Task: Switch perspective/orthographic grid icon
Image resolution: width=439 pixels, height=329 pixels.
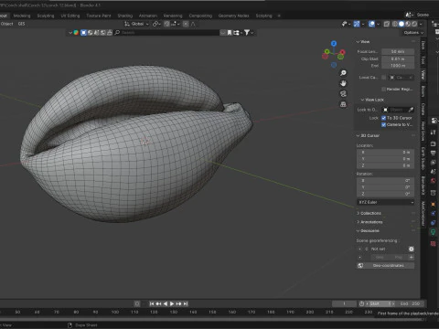Action: [343, 104]
